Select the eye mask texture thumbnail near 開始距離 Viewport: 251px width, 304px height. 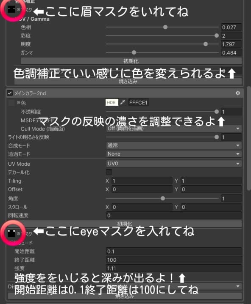coord(11,233)
